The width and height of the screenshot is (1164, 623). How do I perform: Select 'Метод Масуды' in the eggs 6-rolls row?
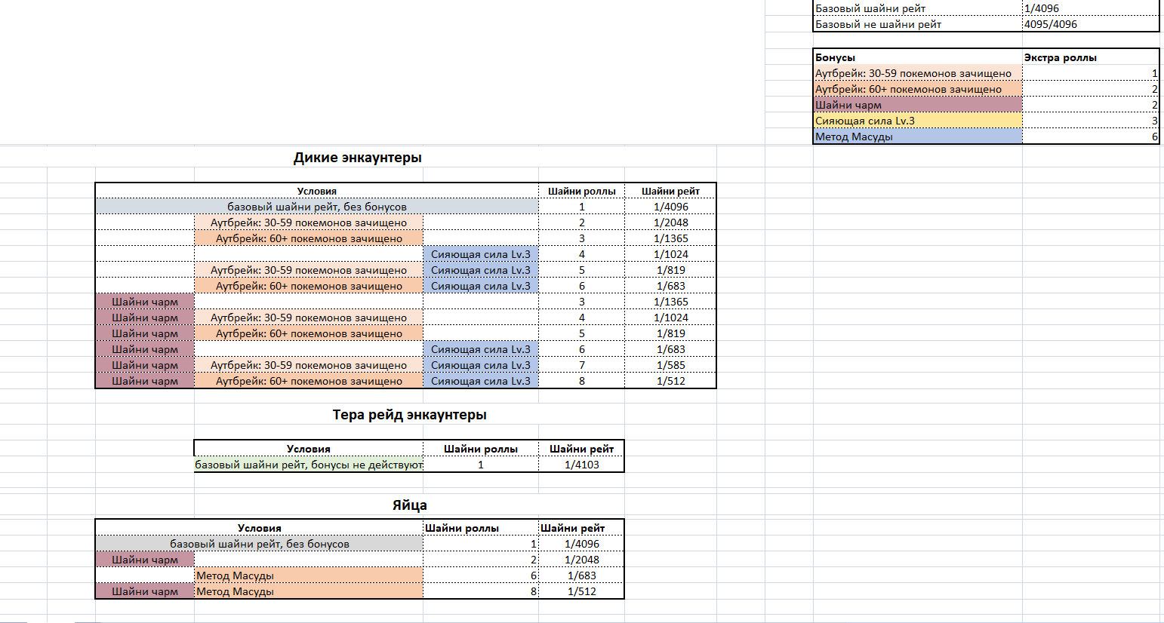[x=309, y=575]
